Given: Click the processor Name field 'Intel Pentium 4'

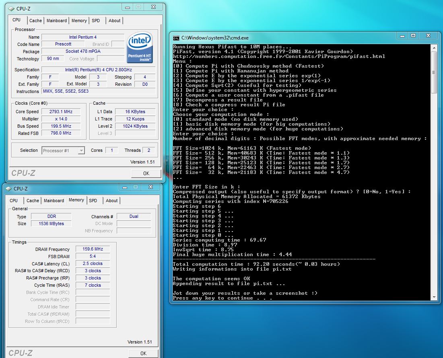Looking at the screenshot, I should click(83, 37).
